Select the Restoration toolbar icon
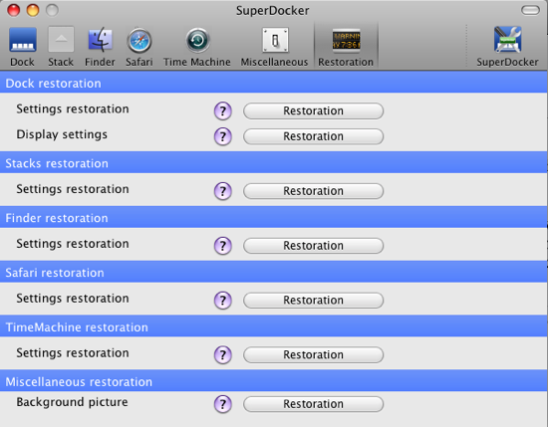 tap(346, 47)
